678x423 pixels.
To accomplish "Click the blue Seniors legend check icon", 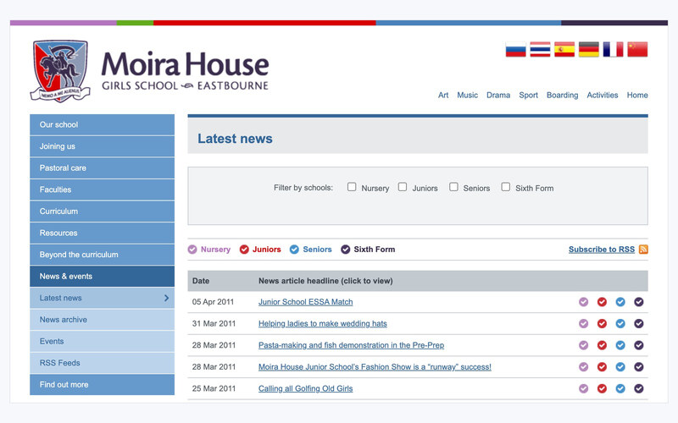I will point(294,250).
